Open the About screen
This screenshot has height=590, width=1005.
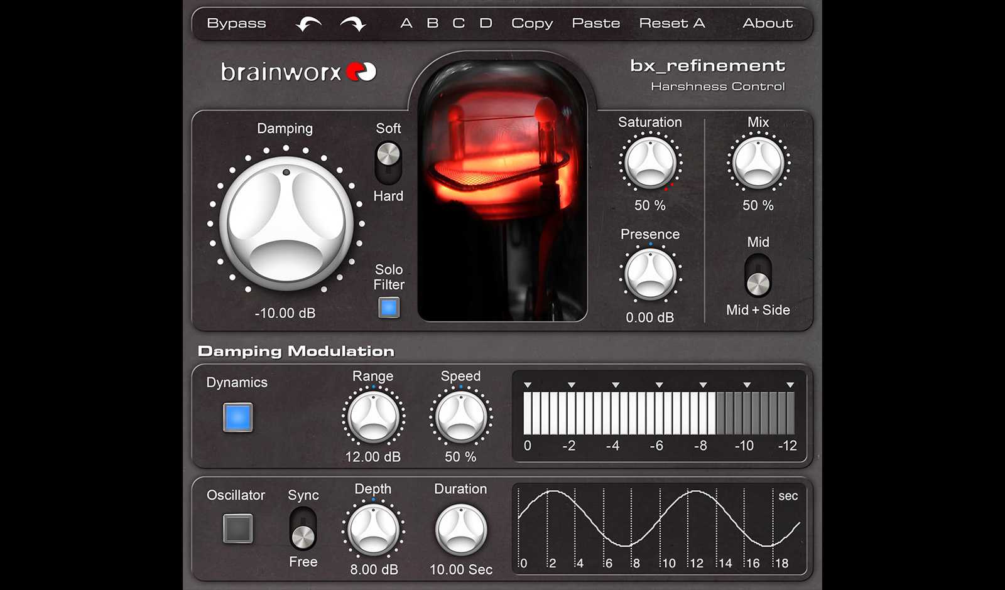pyautogui.click(x=768, y=23)
